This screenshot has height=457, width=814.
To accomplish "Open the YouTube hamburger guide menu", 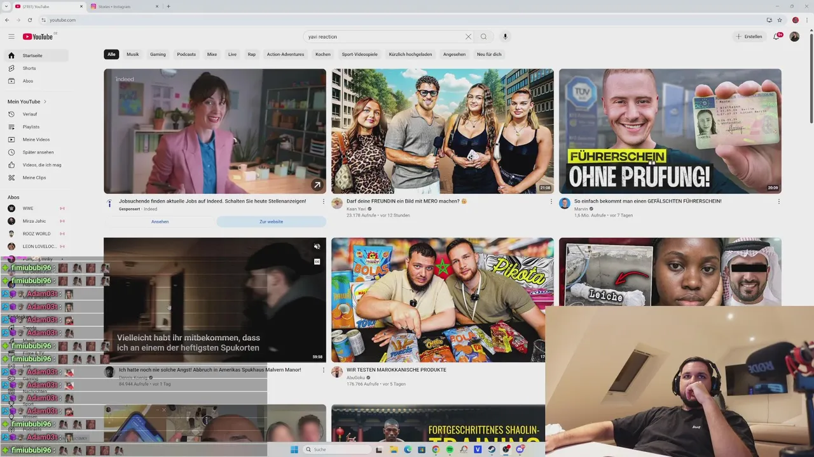I will (x=11, y=37).
